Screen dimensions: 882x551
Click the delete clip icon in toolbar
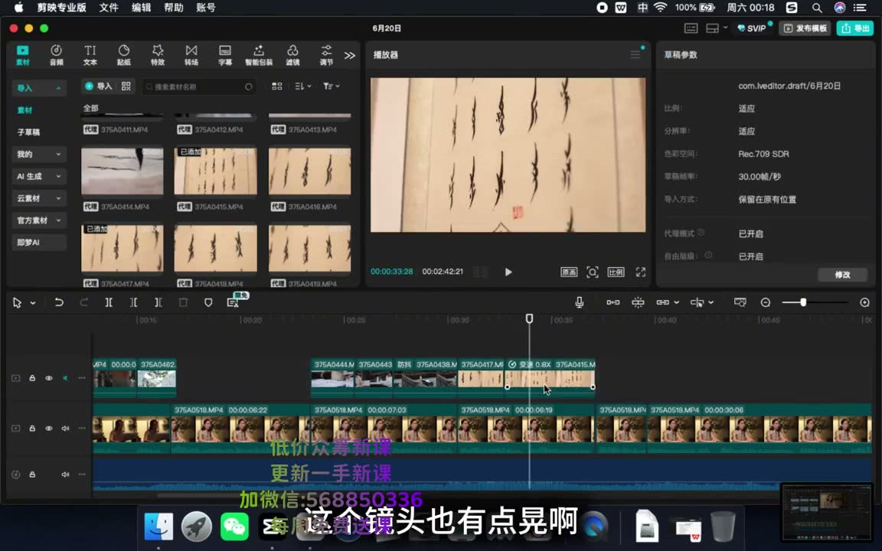click(183, 302)
